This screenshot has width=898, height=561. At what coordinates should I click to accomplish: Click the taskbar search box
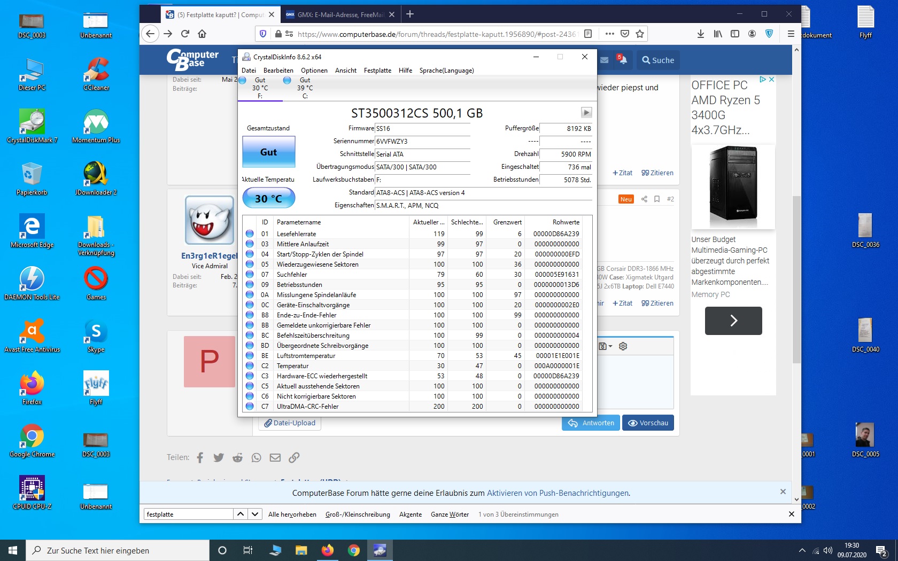pyautogui.click(x=118, y=550)
